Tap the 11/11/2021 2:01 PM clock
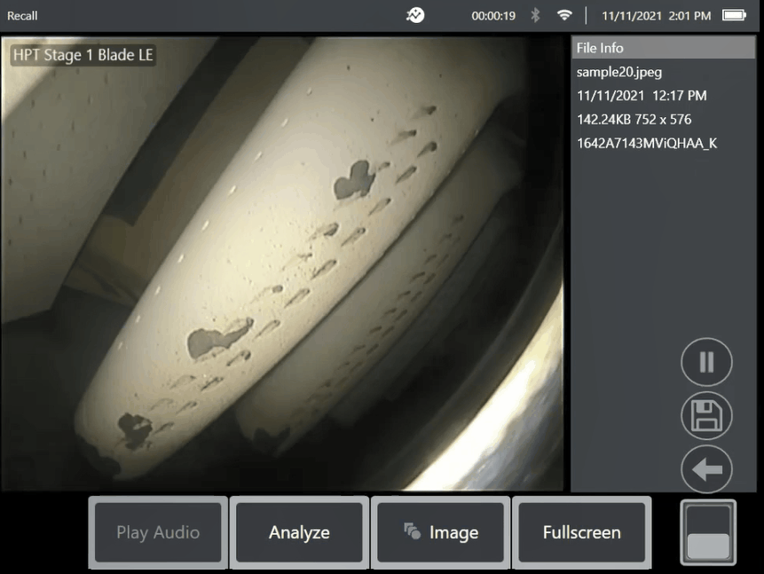The image size is (764, 574). [656, 16]
